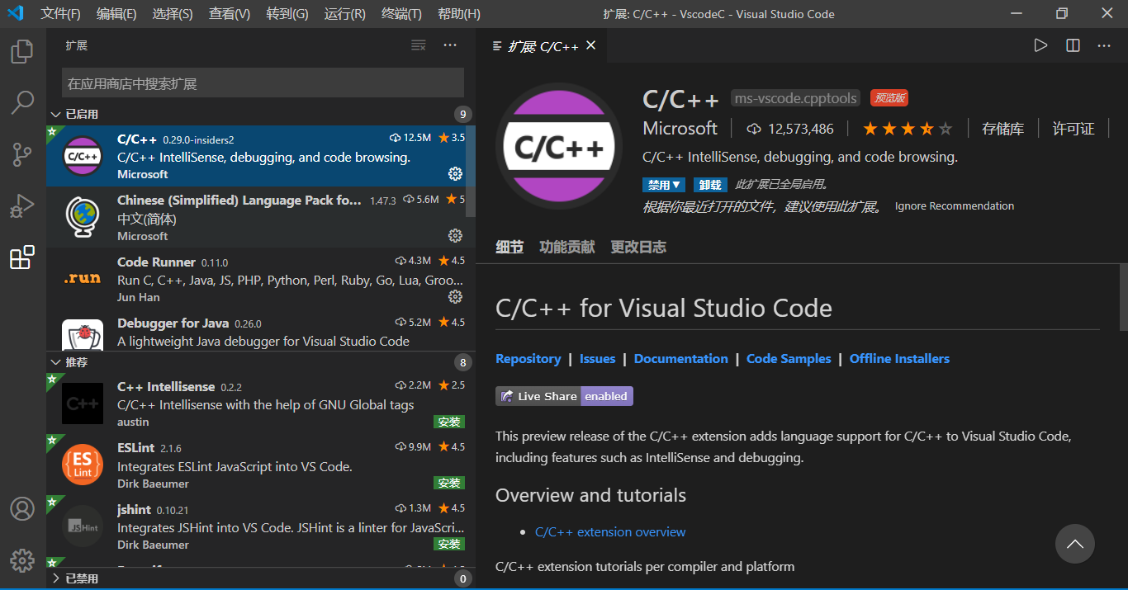Click the star rating of C/C++

[x=908, y=129]
